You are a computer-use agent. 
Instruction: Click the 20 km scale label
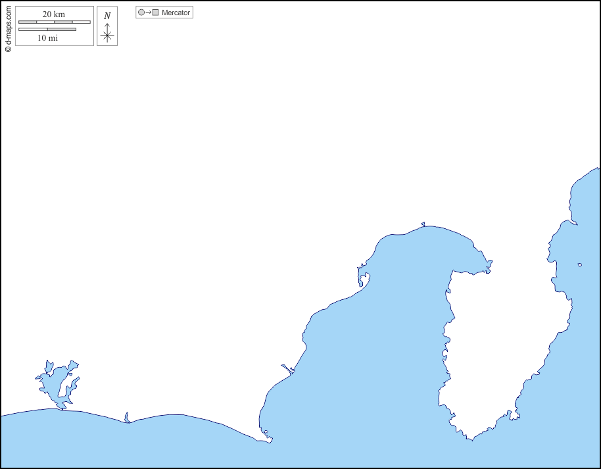[x=54, y=14]
